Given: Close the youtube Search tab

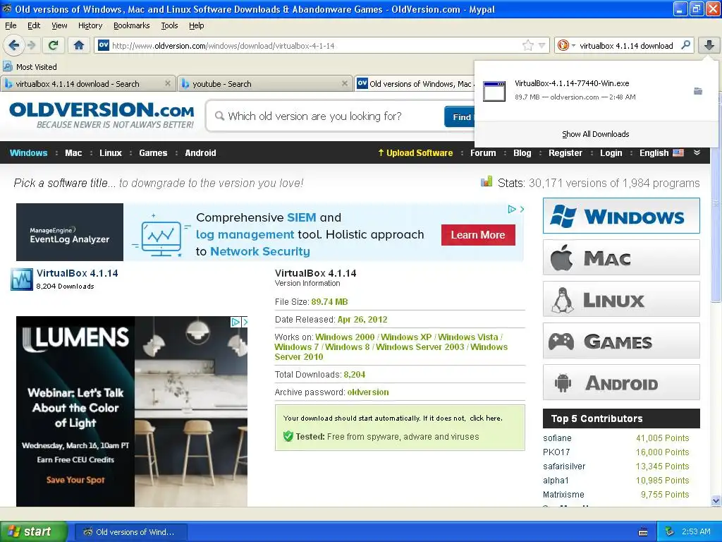Looking at the screenshot, I should (344, 83).
